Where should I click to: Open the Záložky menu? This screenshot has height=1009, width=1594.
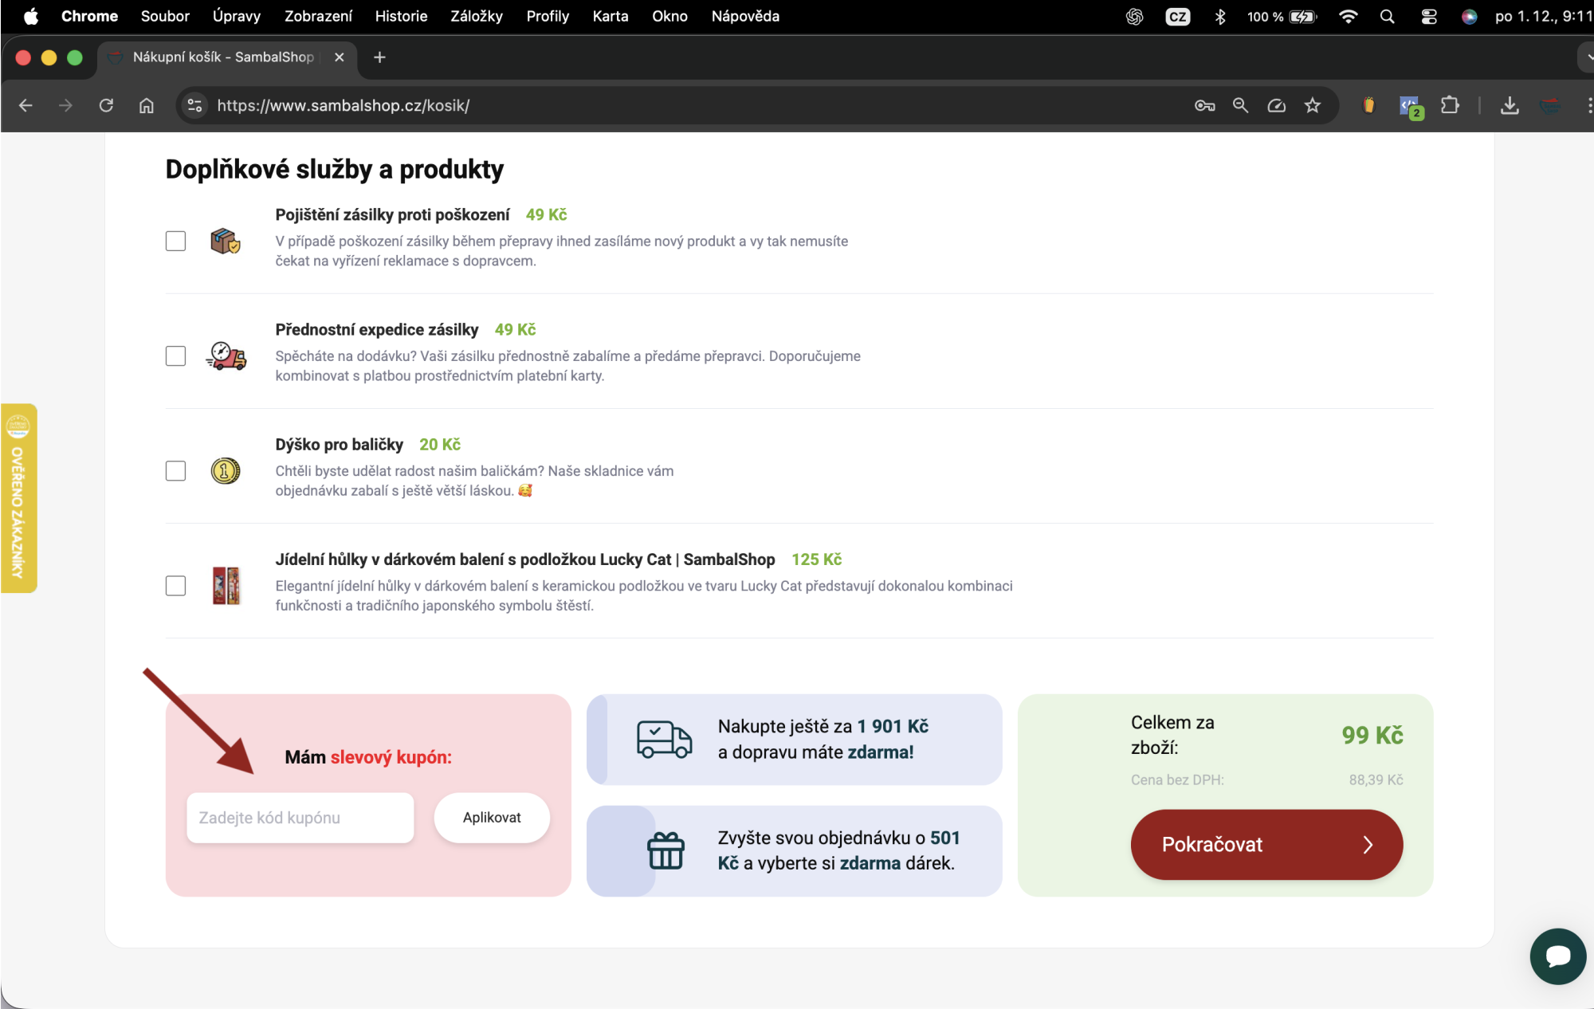[476, 16]
